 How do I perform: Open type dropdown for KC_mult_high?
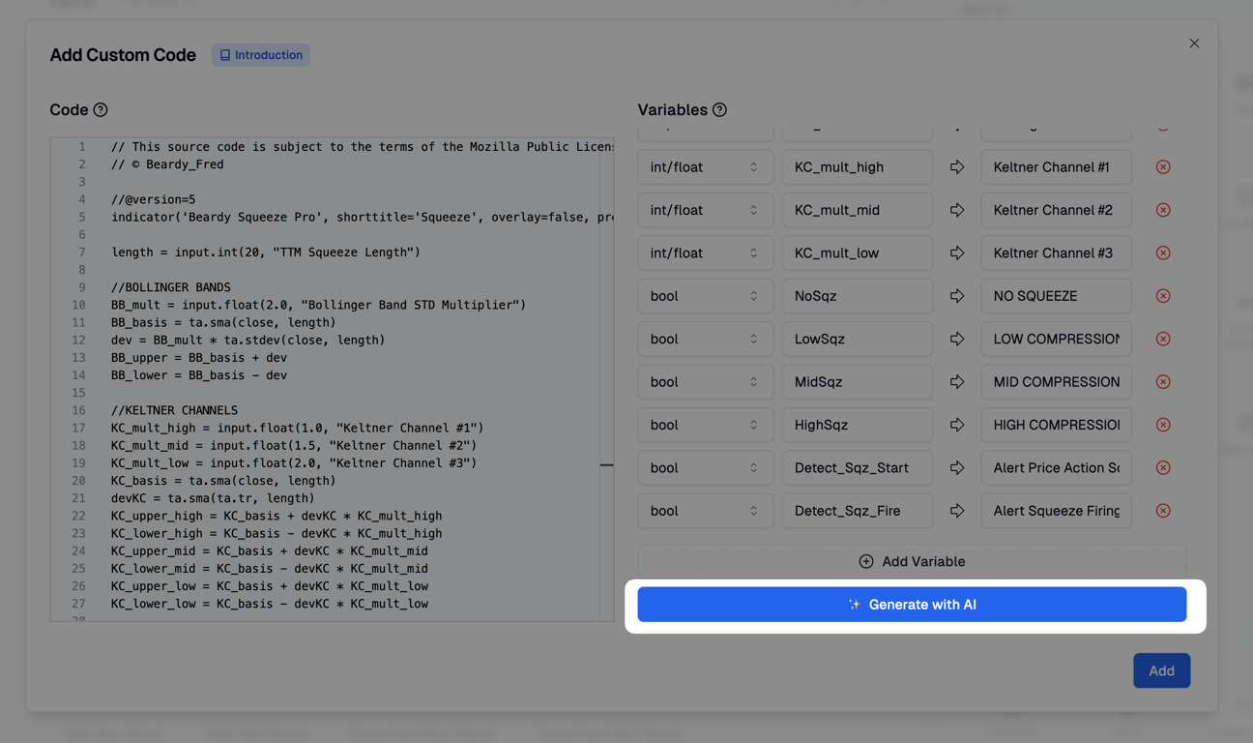[x=705, y=167]
